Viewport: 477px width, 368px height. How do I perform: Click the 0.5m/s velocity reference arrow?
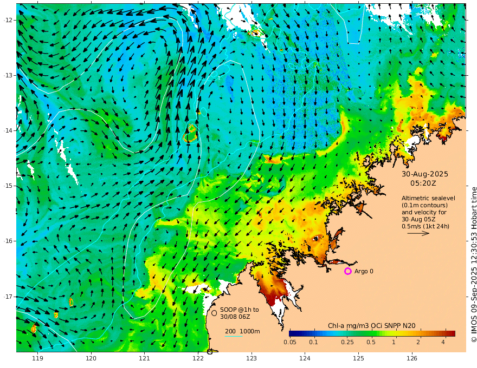pos(418,233)
